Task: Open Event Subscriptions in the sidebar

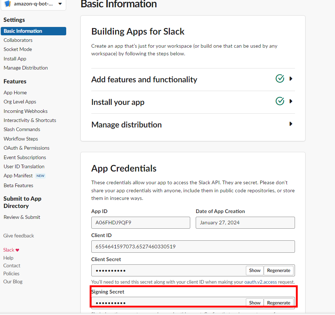Action: point(25,157)
